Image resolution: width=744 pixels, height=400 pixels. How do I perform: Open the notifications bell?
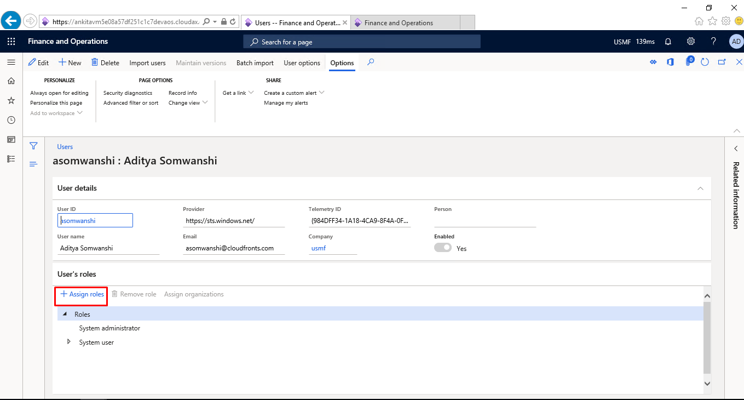pyautogui.click(x=668, y=42)
